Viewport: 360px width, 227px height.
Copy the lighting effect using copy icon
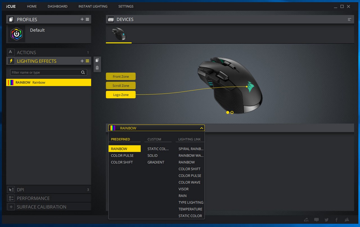[97, 60]
